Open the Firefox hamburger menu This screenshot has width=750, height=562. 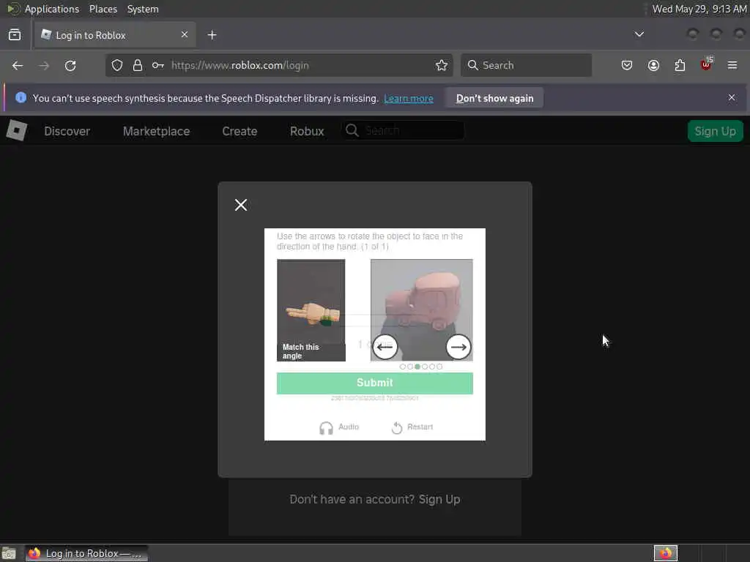click(x=732, y=65)
